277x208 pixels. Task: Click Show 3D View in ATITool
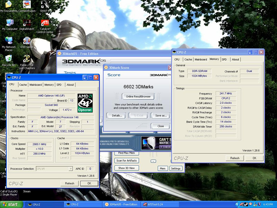(x=126, y=168)
